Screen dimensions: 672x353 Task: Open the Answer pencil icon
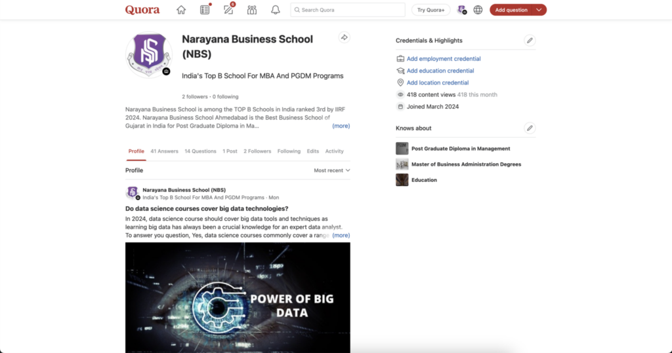[228, 10]
